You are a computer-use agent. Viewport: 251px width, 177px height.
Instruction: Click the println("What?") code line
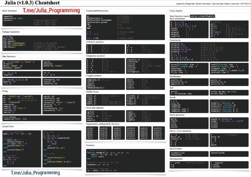tap(15, 150)
